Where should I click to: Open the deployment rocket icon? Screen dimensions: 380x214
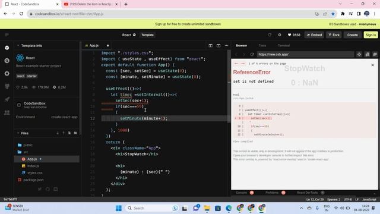[7, 99]
